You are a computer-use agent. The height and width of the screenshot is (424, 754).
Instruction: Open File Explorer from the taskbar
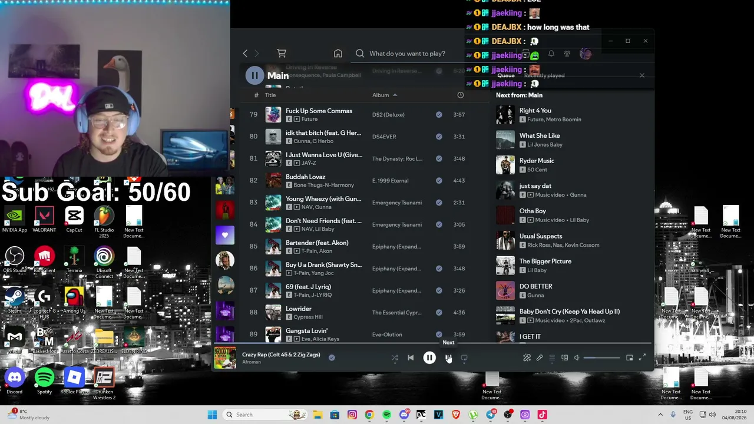point(317,415)
